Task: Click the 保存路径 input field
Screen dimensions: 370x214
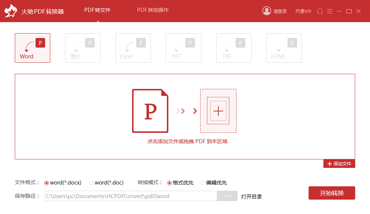Action: (x=131, y=196)
